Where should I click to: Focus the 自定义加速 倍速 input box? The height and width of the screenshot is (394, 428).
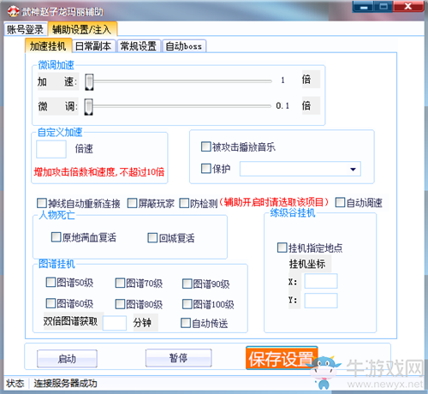pos(51,149)
